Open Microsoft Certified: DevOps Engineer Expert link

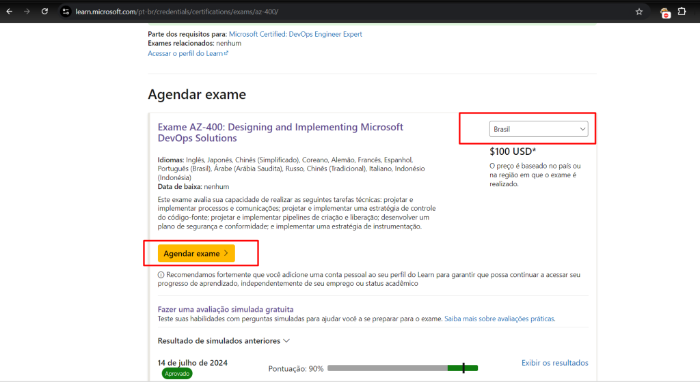pos(295,34)
